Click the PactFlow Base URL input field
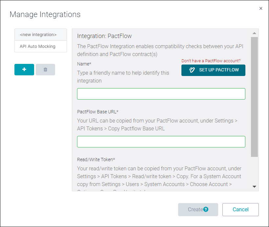 click(x=161, y=142)
